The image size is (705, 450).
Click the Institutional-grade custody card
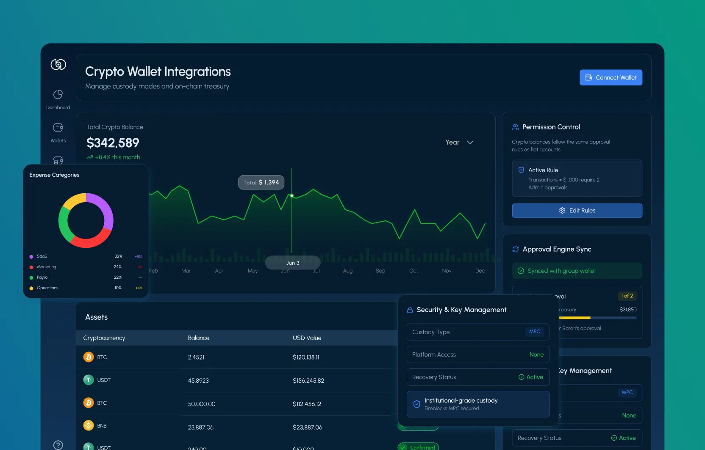click(478, 404)
